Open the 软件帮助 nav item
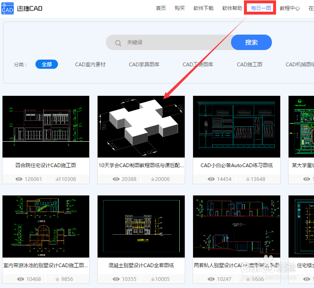The width and height of the screenshot is (314, 288). 232,8
